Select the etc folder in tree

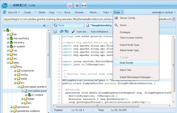click(x=15, y=59)
